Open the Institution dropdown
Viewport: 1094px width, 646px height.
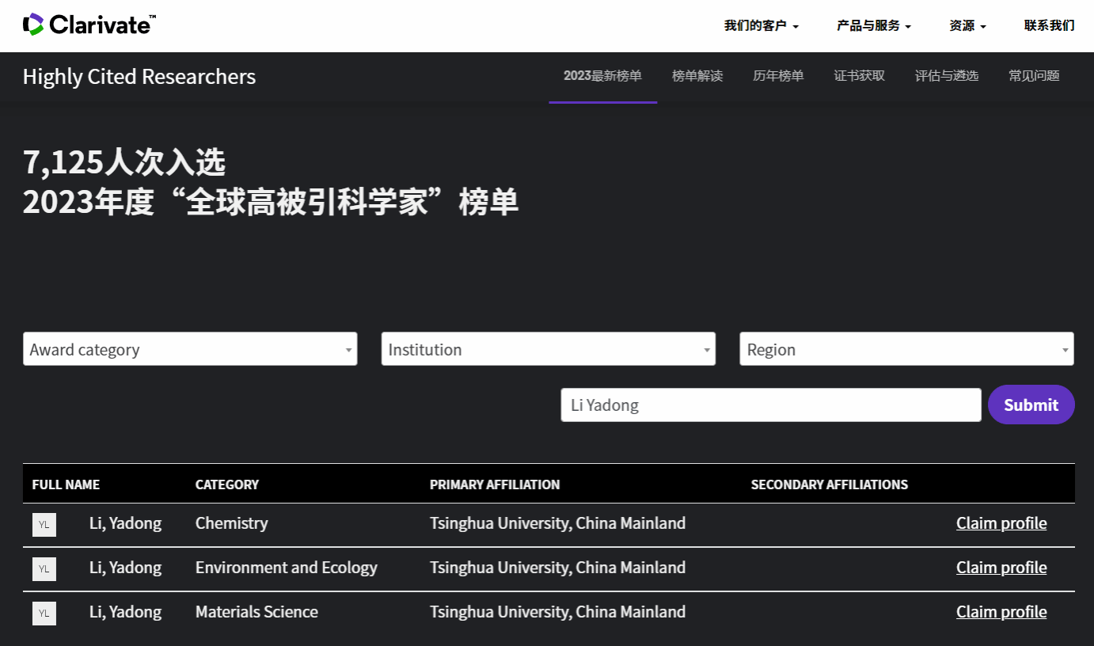pos(548,349)
